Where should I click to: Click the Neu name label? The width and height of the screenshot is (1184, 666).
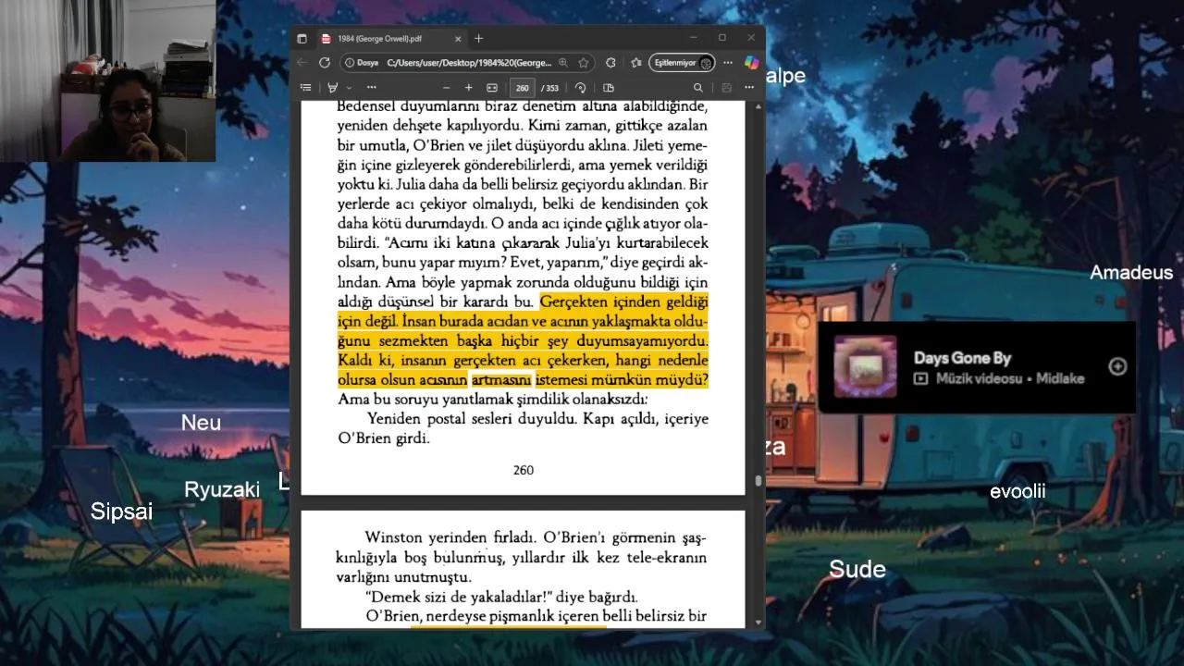(x=201, y=423)
